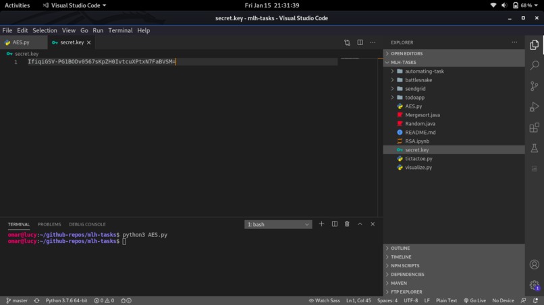The width and height of the screenshot is (544, 305).
Task: Open the GNOME Activities overview
Action: pyautogui.click(x=17, y=5)
